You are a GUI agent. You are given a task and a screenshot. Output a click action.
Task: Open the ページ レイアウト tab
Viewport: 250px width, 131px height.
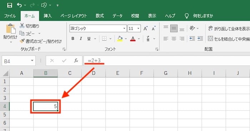pyautogui.click(x=74, y=16)
